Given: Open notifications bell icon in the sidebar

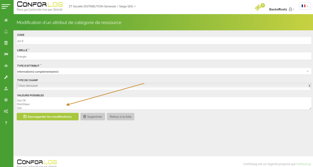Looking at the screenshot, I should click(6, 32).
